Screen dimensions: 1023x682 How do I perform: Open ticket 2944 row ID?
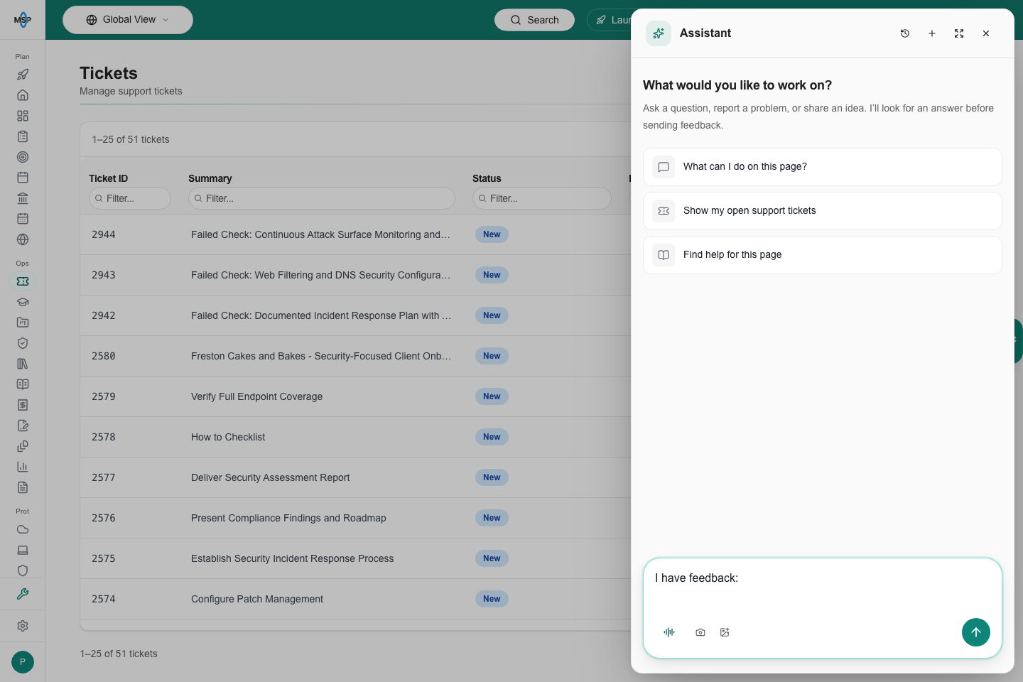tap(104, 234)
